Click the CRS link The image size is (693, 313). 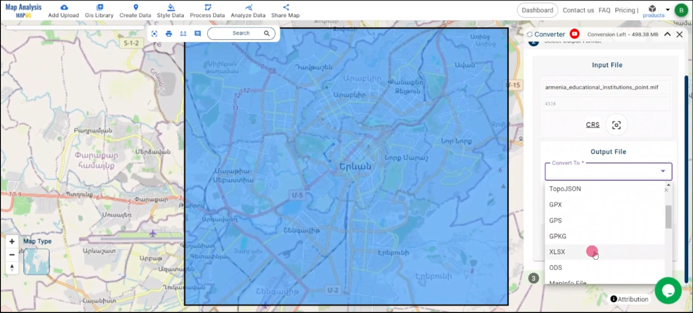[593, 125]
